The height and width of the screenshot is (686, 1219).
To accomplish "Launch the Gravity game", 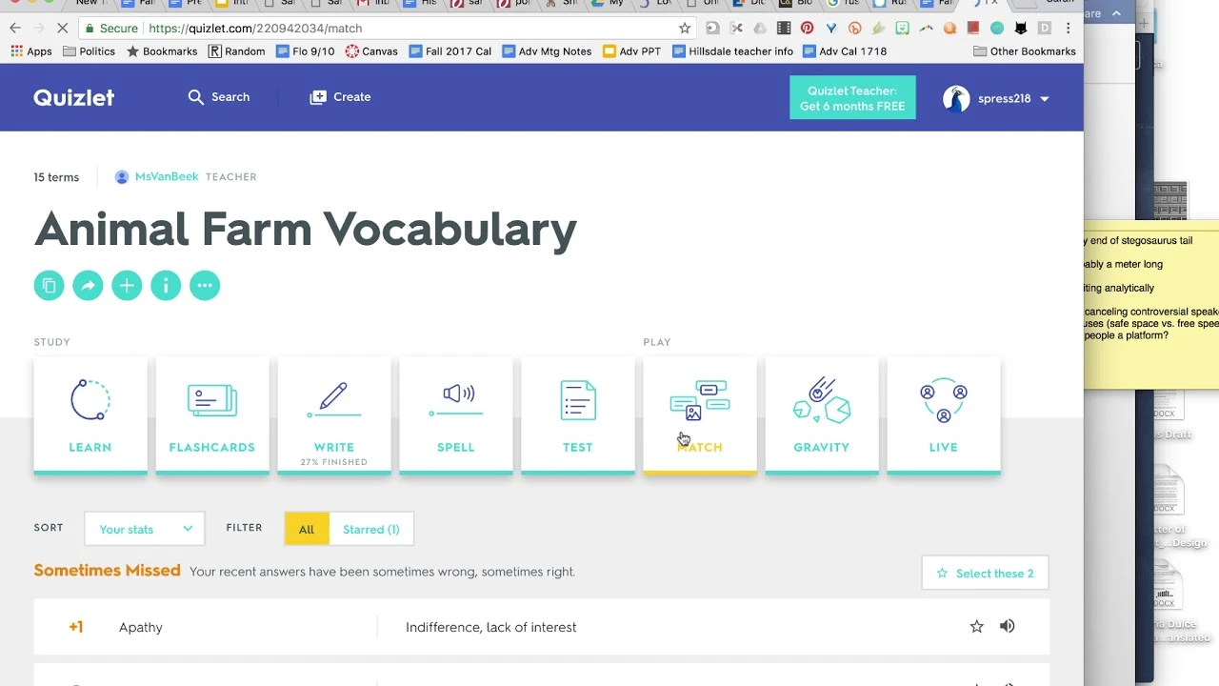I will 821,414.
